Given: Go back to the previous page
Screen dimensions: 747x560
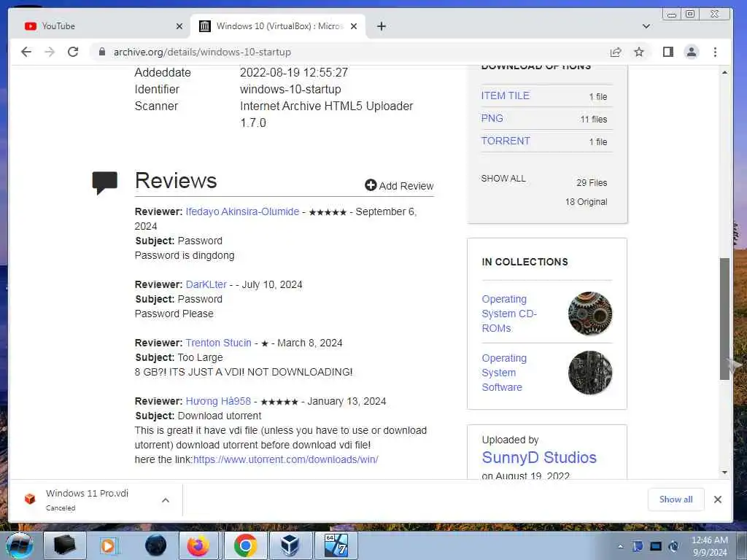Looking at the screenshot, I should point(26,52).
